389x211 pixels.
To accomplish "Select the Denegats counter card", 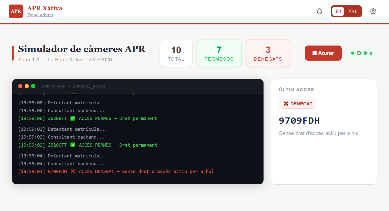I will 268,53.
